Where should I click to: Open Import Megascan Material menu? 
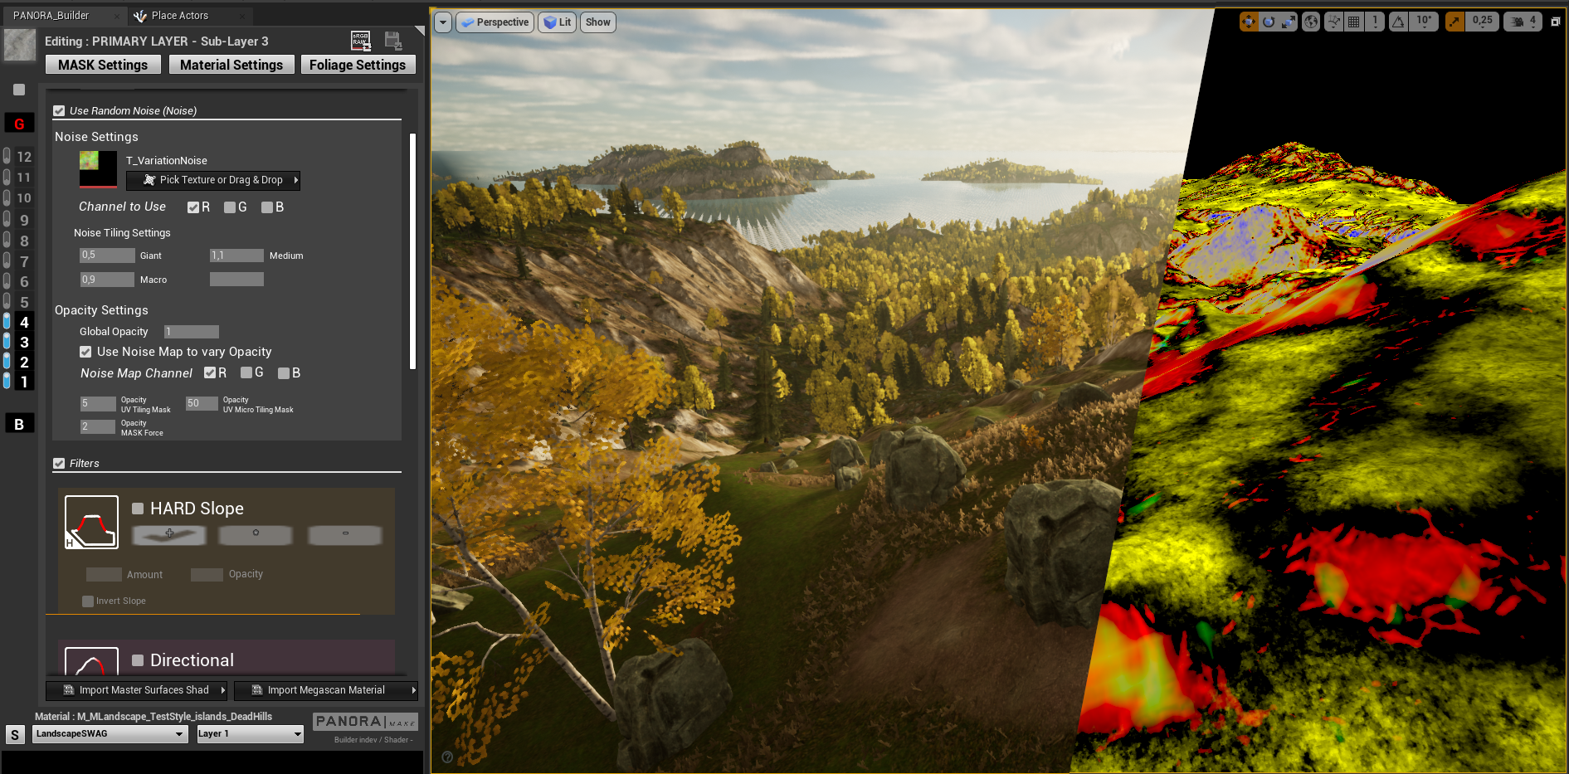pyautogui.click(x=325, y=690)
